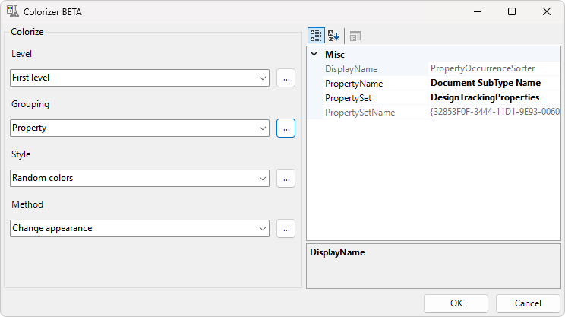Image resolution: width=565 pixels, height=317 pixels.
Task: Expand the Random colors style dropdown
Action: tap(140, 178)
